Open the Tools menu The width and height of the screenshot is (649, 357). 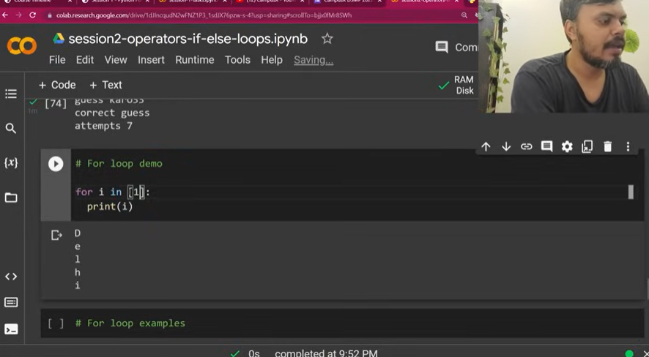[x=237, y=60]
